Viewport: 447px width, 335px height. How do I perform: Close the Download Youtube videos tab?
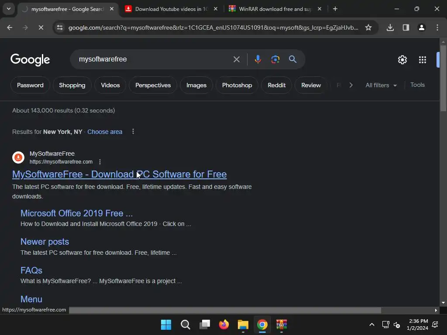[216, 9]
